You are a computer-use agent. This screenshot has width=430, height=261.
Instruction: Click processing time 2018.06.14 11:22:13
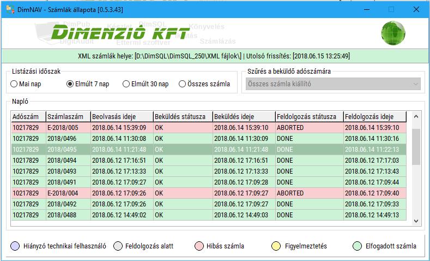click(372, 150)
